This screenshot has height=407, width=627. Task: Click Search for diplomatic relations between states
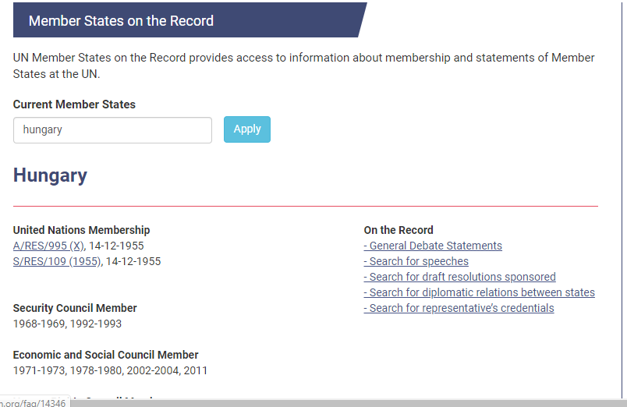(x=481, y=292)
